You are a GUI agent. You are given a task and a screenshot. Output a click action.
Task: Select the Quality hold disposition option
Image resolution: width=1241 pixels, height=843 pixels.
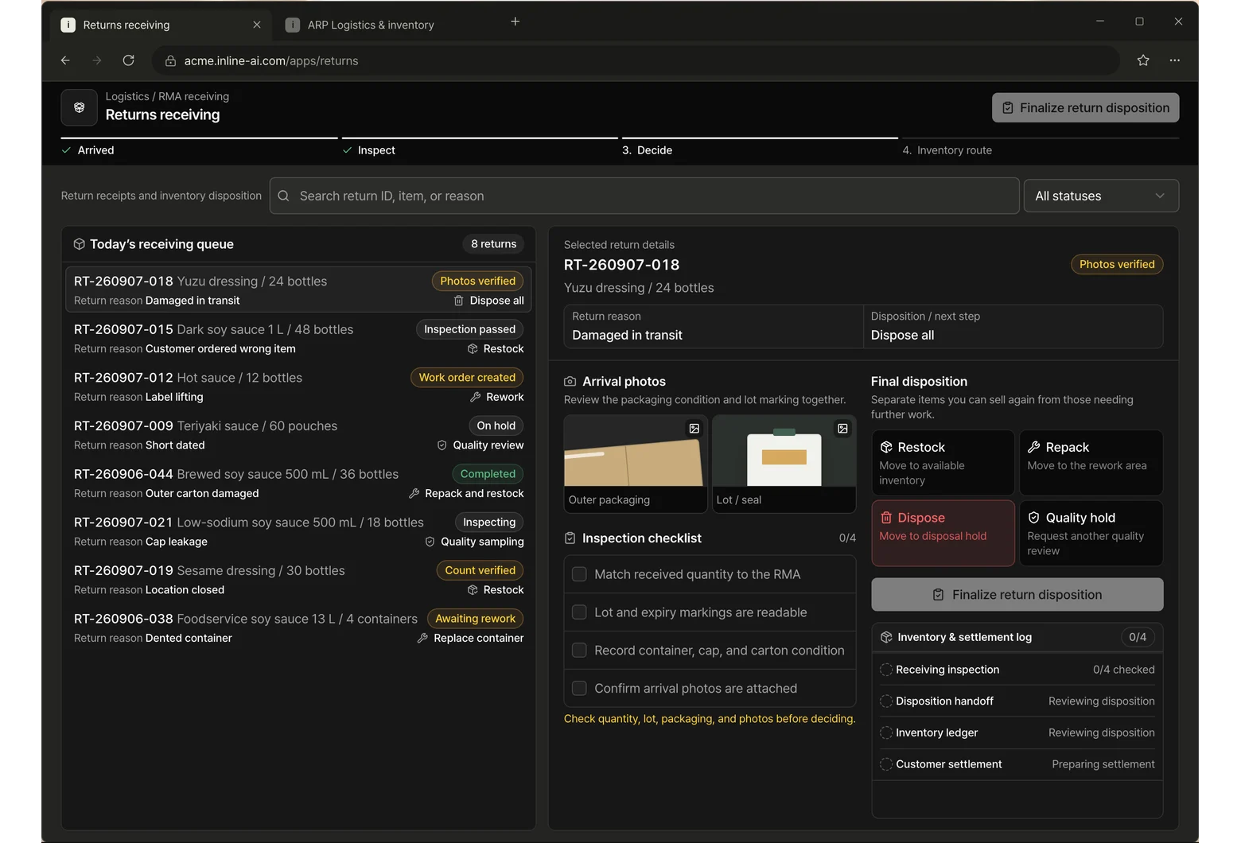[1091, 533]
